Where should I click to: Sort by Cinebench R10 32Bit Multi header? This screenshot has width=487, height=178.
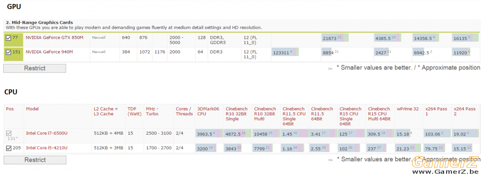click(x=265, y=114)
